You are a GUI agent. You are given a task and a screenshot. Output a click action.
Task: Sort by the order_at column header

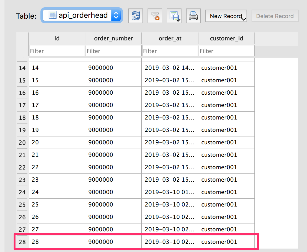170,38
